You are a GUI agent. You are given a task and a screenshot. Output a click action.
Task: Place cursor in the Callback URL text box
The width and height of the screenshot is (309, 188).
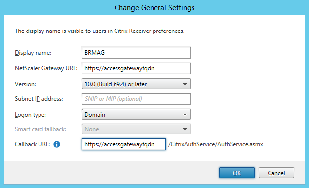point(124,144)
